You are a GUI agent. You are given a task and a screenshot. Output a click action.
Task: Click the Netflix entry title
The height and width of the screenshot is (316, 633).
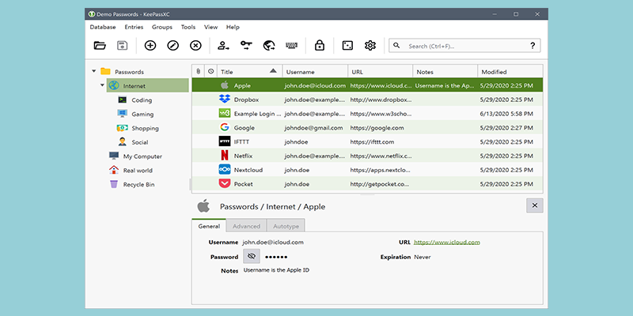pyautogui.click(x=244, y=156)
